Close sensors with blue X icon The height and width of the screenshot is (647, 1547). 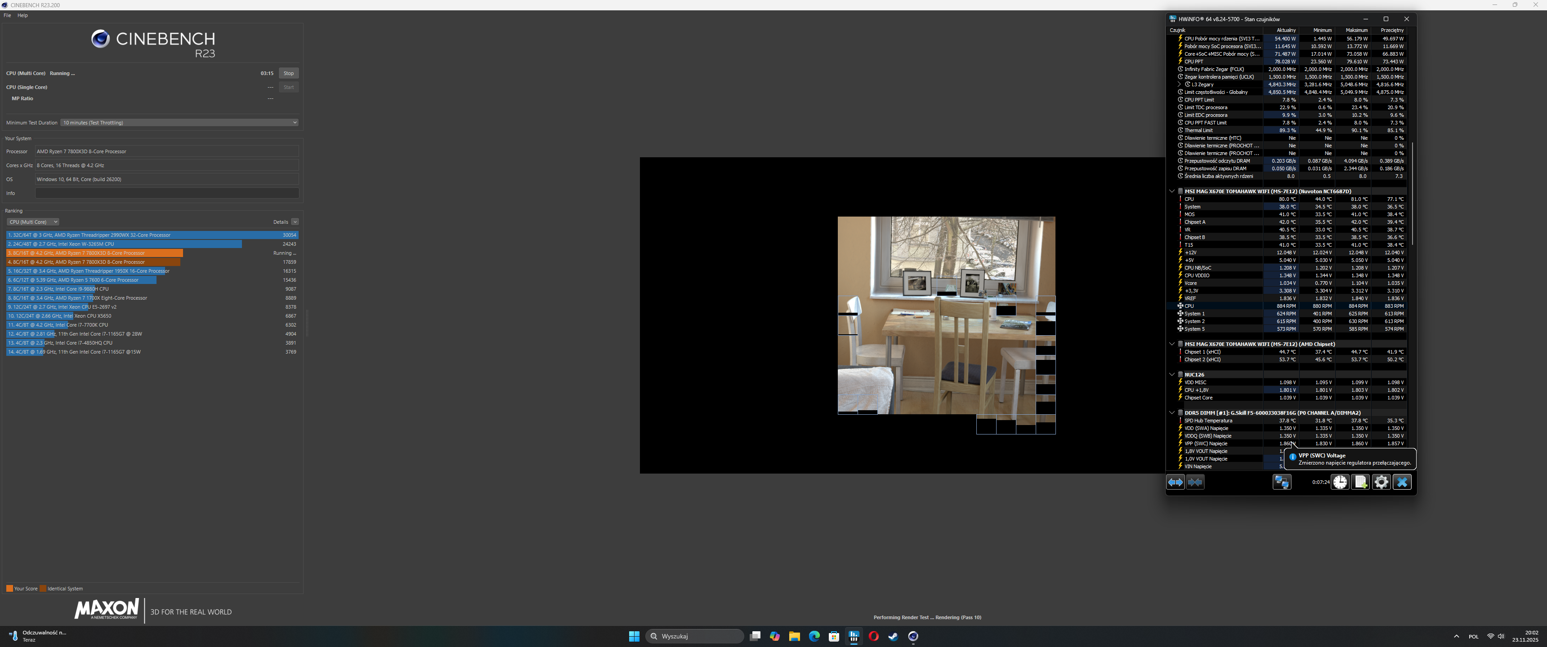point(1402,482)
